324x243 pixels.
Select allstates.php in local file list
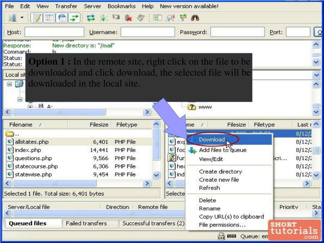coord(32,142)
